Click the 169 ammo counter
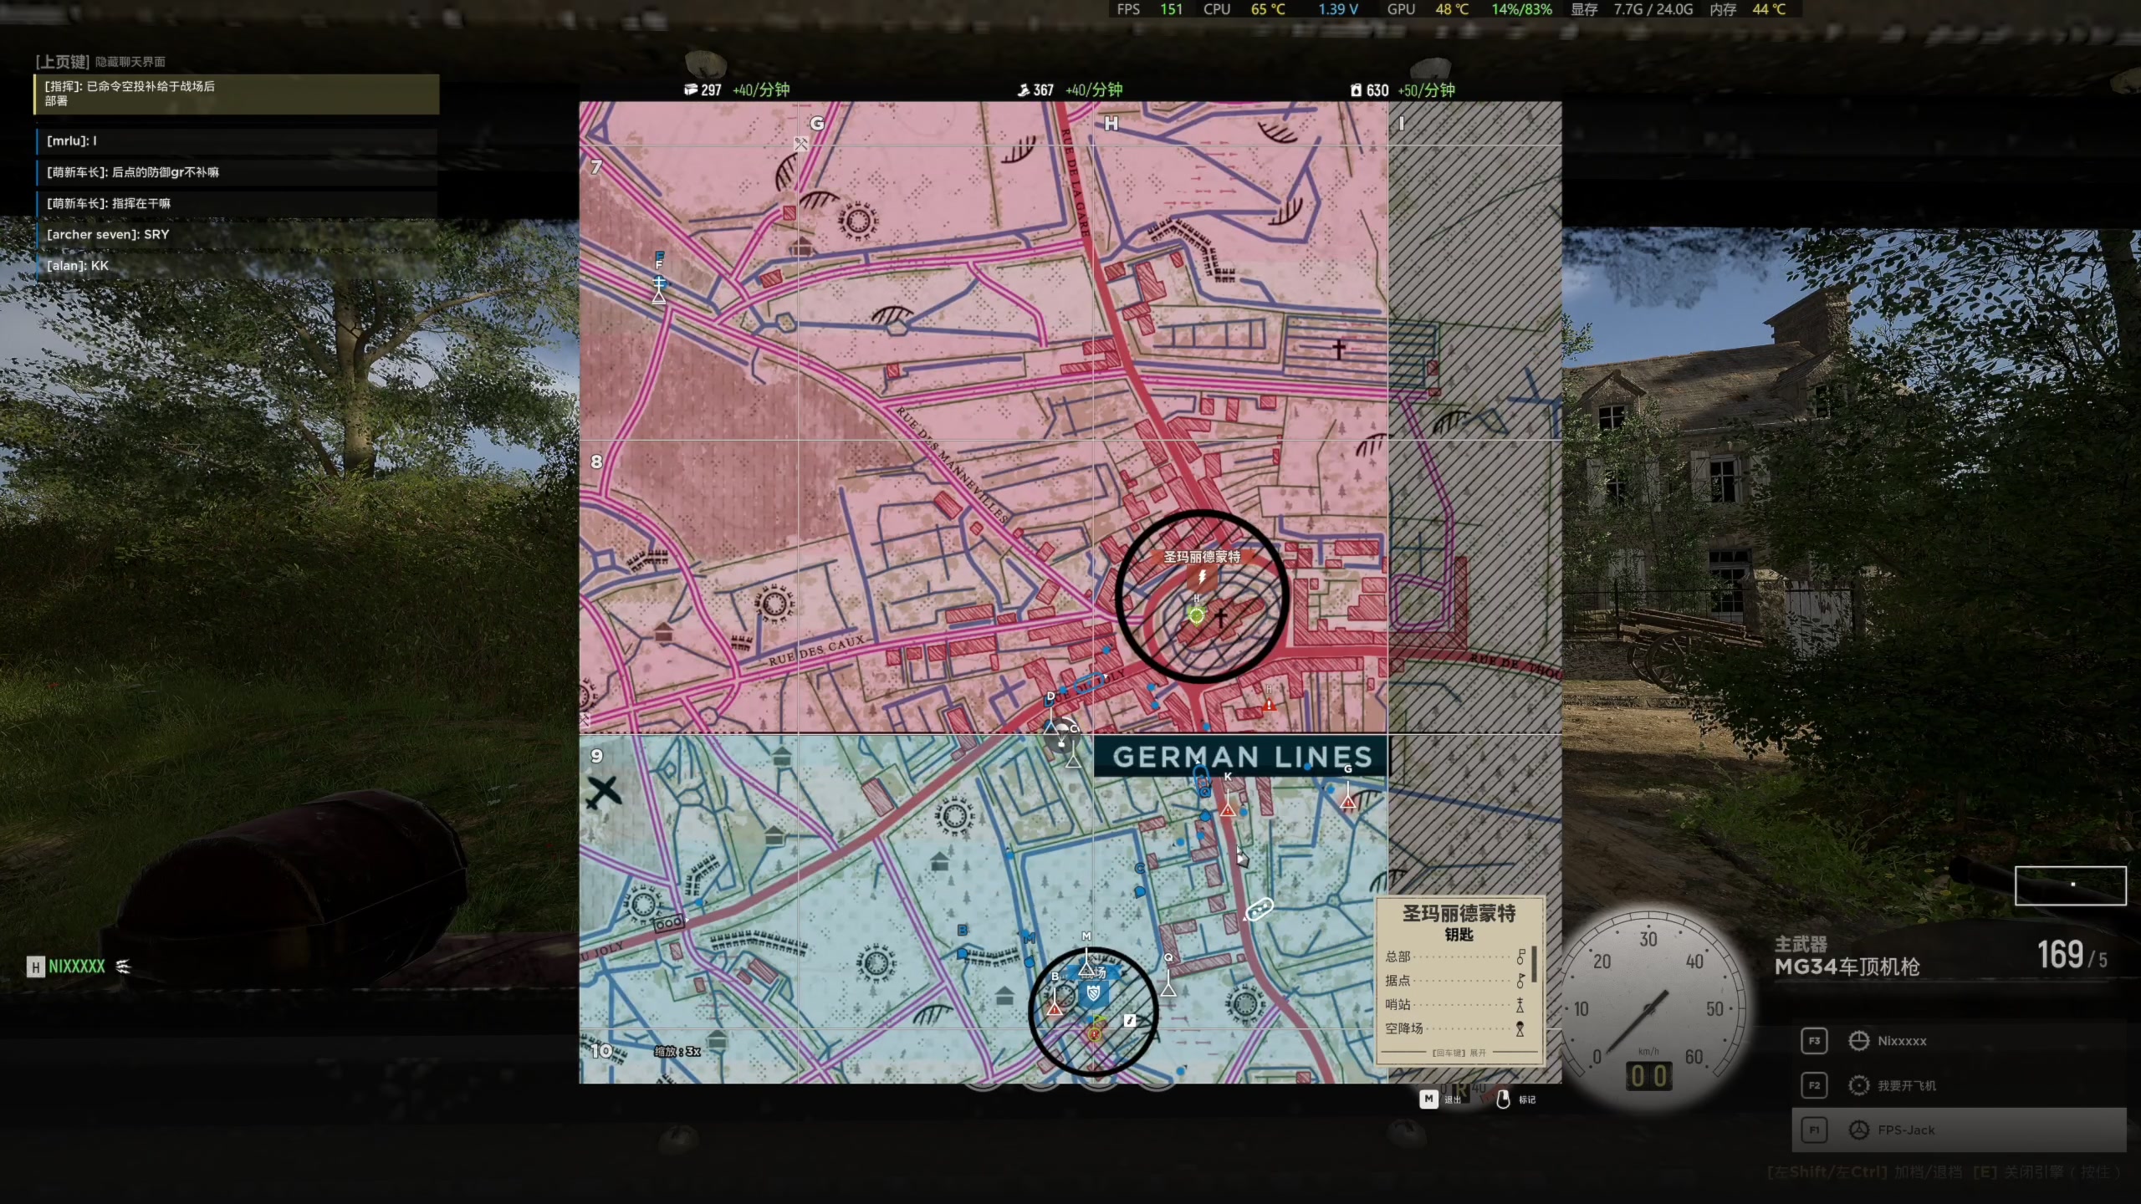The width and height of the screenshot is (2141, 1204). pyautogui.click(x=2060, y=954)
